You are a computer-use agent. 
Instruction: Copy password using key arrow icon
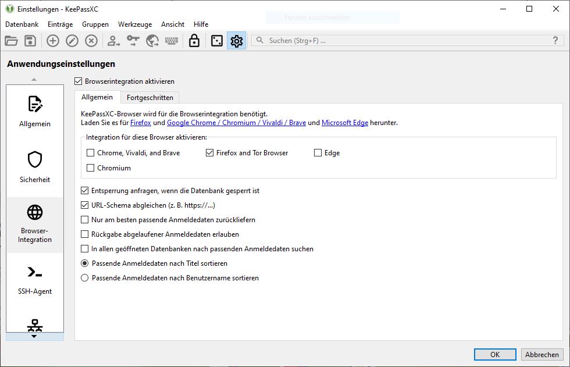(x=133, y=41)
